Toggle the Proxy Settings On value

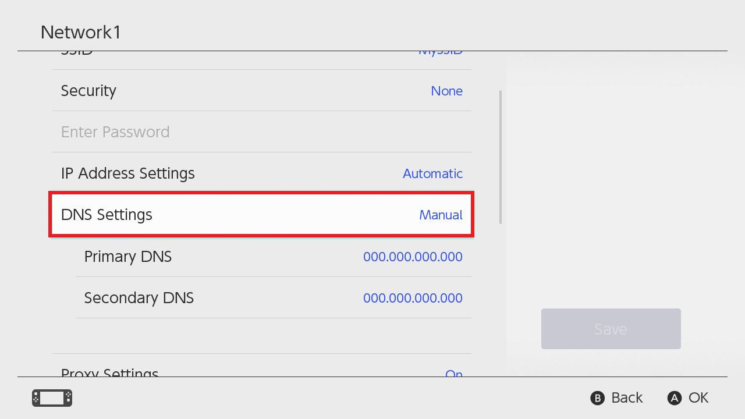(x=453, y=373)
